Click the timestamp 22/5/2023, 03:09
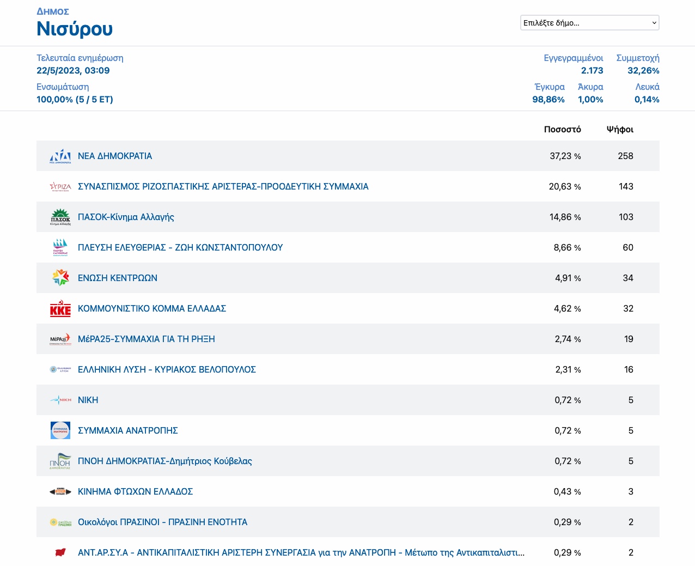This screenshot has width=695, height=566. coord(73,70)
